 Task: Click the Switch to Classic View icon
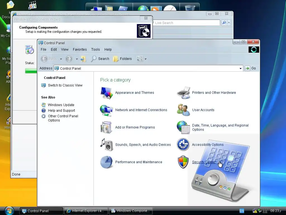(x=44, y=85)
